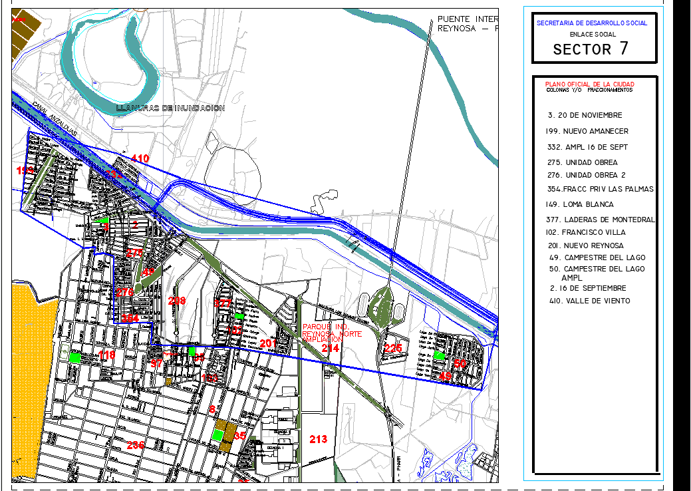Image resolution: width=691 pixels, height=491 pixels.
Task: Click the PLANO OFICIAL DE LA CIUDAD heading
Action: tap(589, 84)
